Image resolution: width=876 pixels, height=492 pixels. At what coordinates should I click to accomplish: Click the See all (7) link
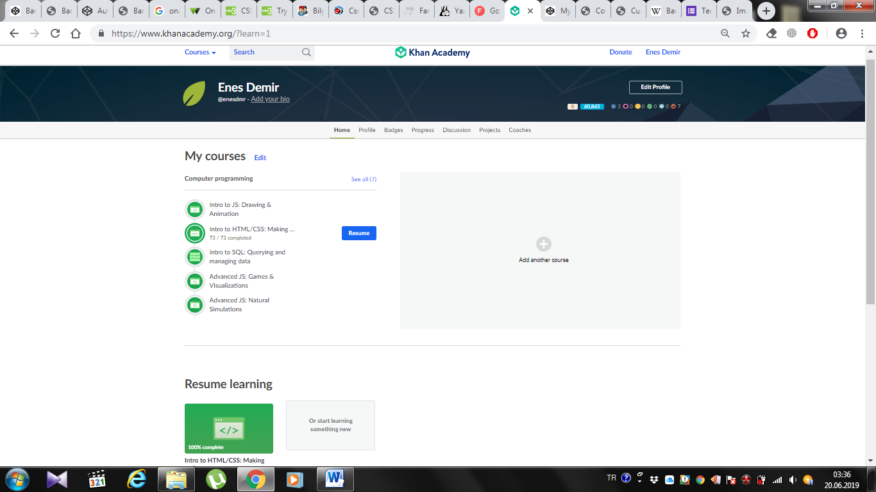click(x=364, y=179)
